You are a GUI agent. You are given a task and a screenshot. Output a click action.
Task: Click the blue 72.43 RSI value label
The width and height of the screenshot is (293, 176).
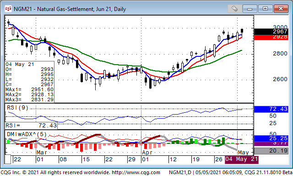pyautogui.click(x=271, y=109)
